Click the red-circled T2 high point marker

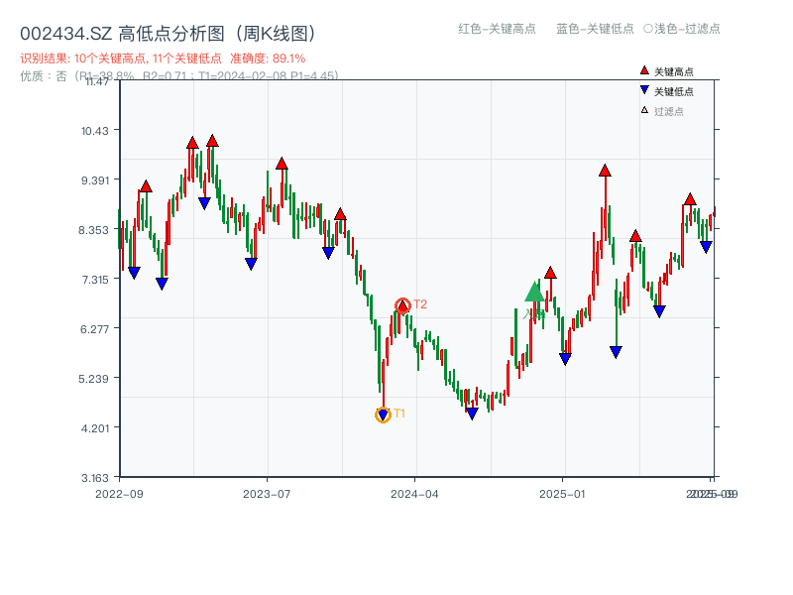coord(402,305)
